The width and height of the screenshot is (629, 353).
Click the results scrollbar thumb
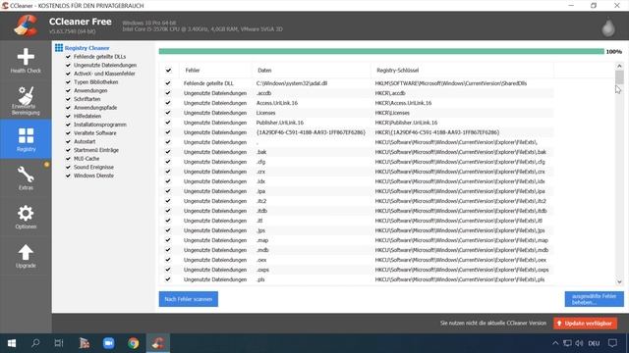point(619,77)
